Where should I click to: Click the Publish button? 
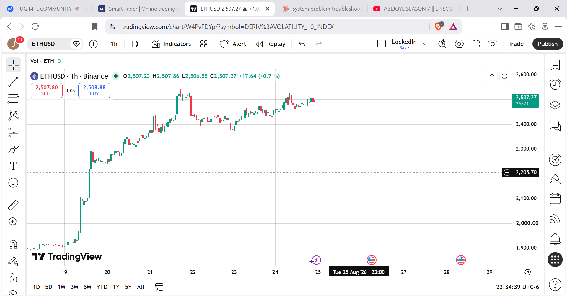[548, 44]
